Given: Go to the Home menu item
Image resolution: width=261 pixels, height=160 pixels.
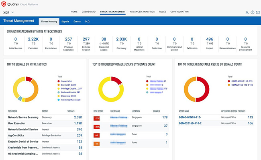Looking at the screenshot, I should tap(74, 12).
